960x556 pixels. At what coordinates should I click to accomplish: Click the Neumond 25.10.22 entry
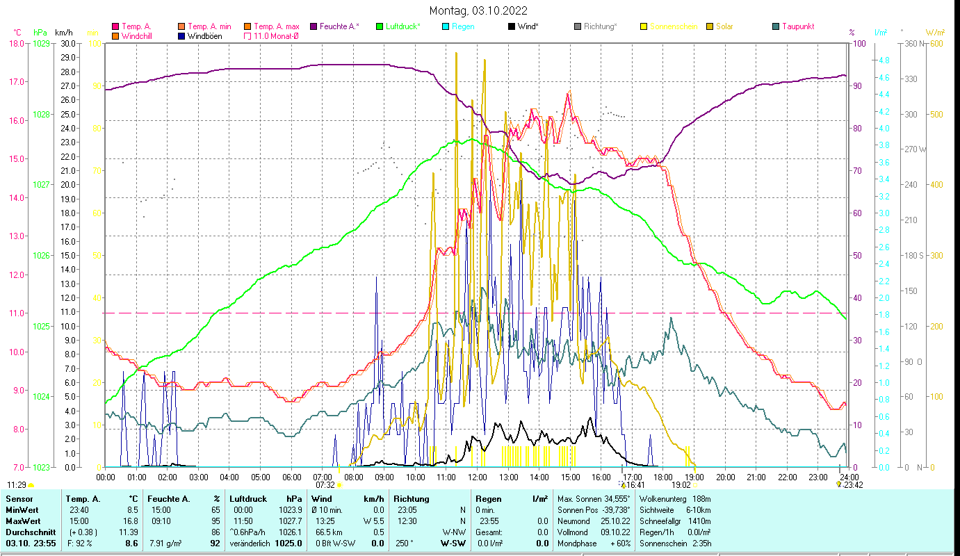click(x=594, y=521)
